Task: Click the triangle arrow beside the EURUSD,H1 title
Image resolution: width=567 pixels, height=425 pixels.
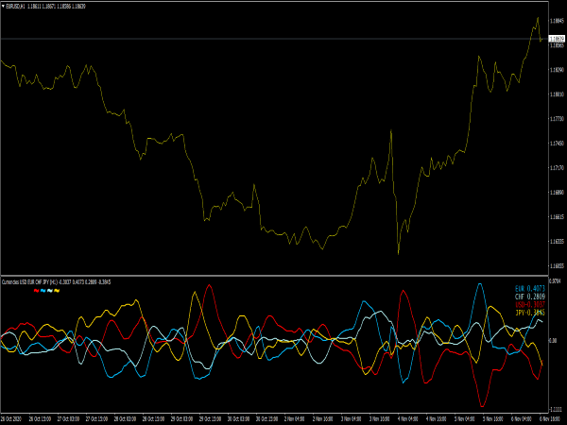Action: [3, 7]
